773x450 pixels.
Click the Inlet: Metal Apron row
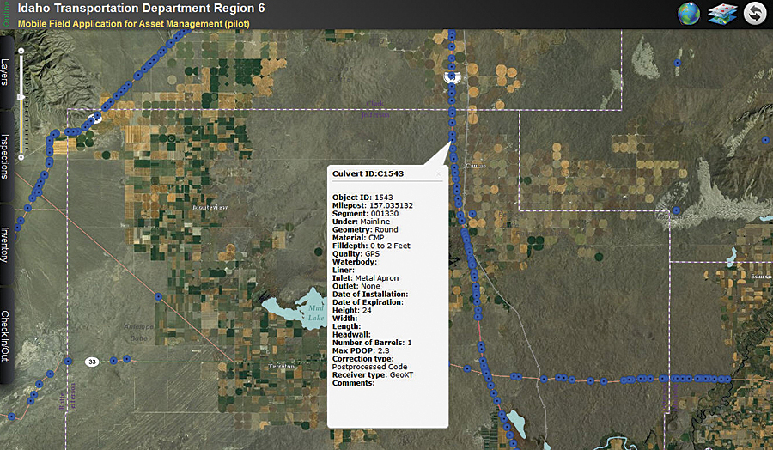click(x=365, y=278)
